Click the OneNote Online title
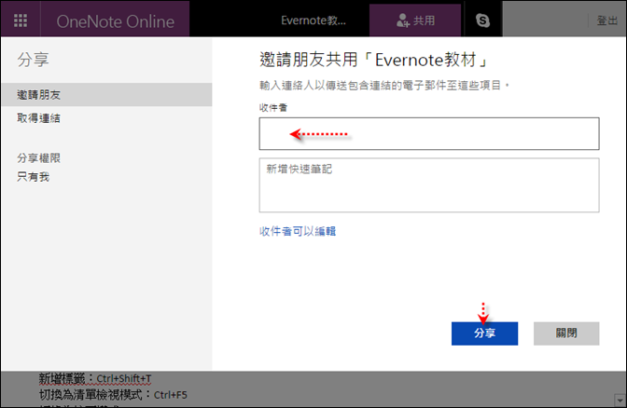Viewport: 627px width, 408px height. point(115,21)
